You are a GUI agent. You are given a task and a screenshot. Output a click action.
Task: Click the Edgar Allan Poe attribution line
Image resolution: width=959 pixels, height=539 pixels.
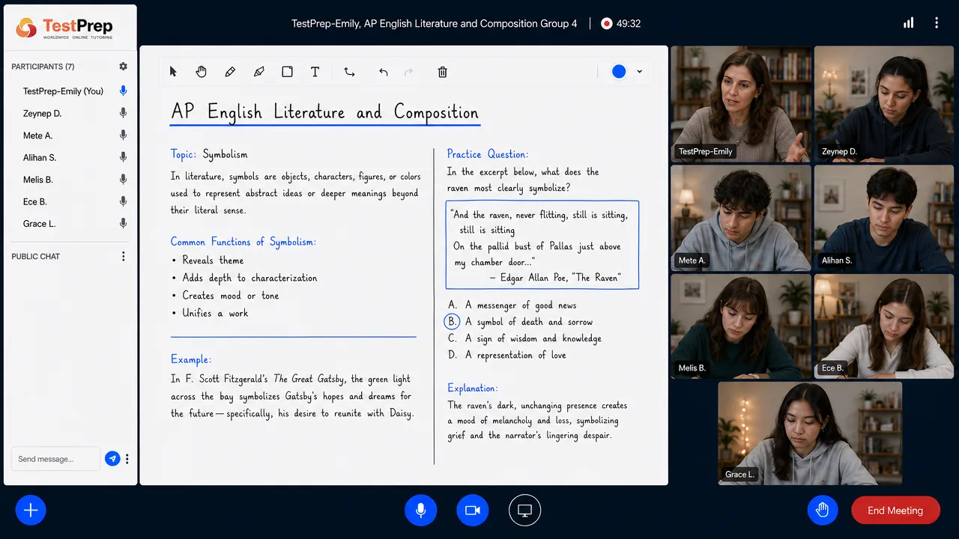(555, 278)
